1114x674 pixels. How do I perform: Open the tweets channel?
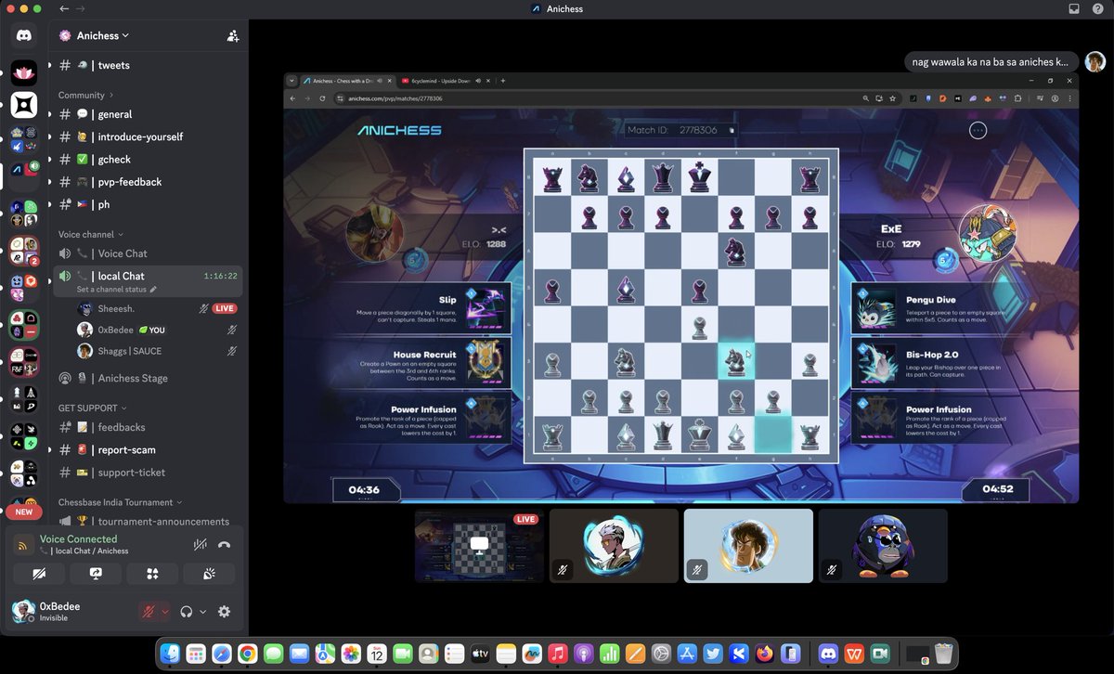coord(149,65)
